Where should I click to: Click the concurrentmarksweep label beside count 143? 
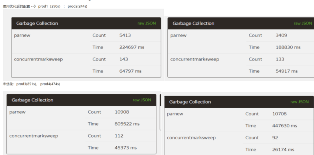point(38,59)
